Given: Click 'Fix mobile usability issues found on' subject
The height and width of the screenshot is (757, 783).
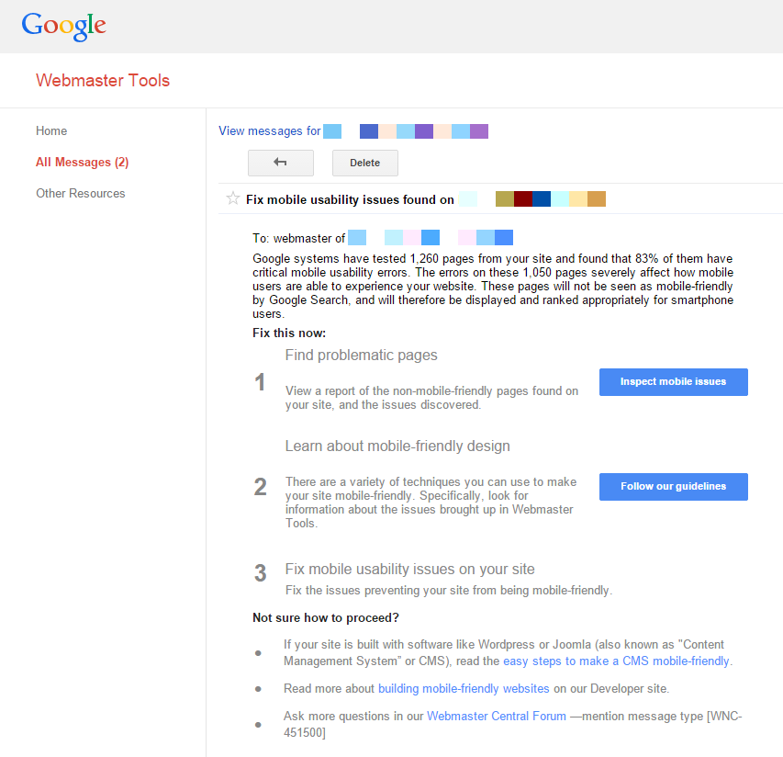Looking at the screenshot, I should [x=350, y=200].
